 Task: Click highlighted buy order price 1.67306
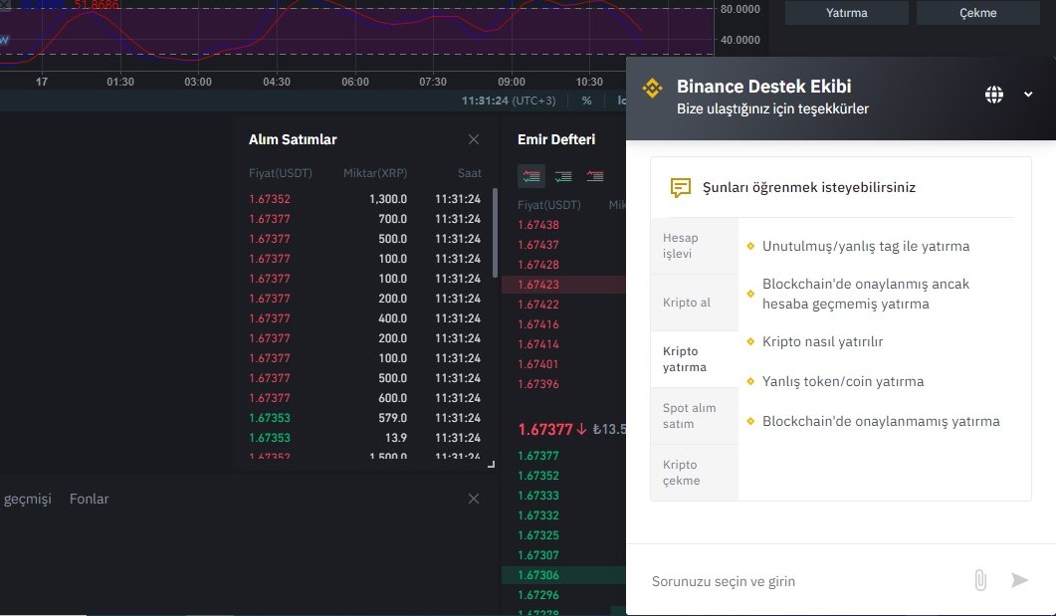(538, 575)
